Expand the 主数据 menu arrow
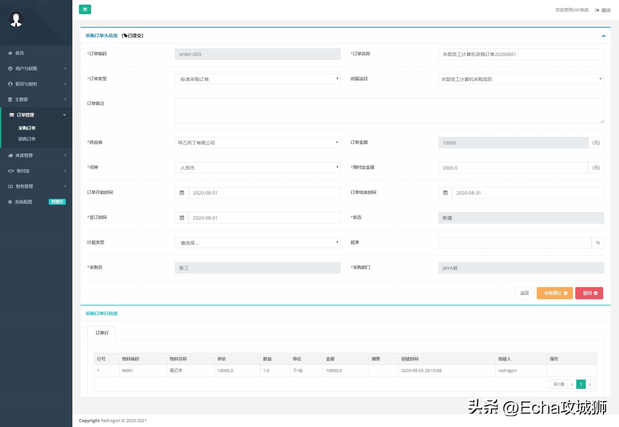This screenshot has height=427, width=619. coord(65,99)
